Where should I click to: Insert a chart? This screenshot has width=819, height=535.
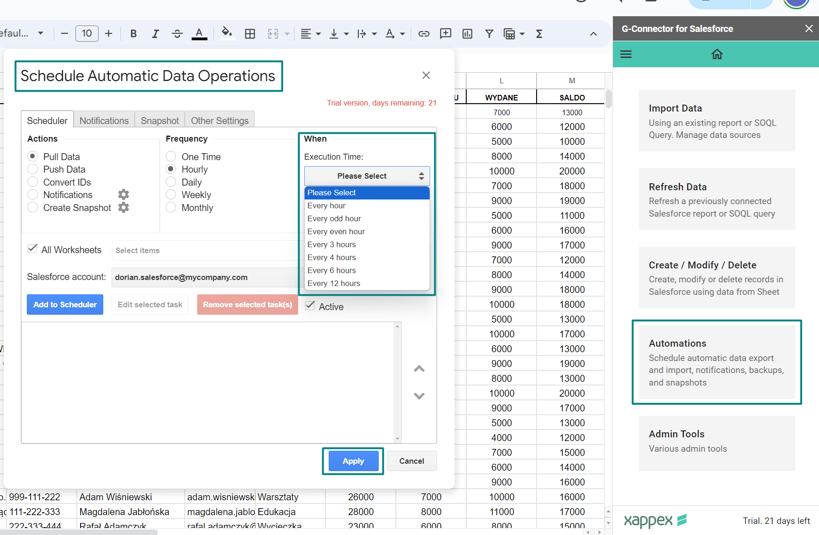tap(467, 33)
